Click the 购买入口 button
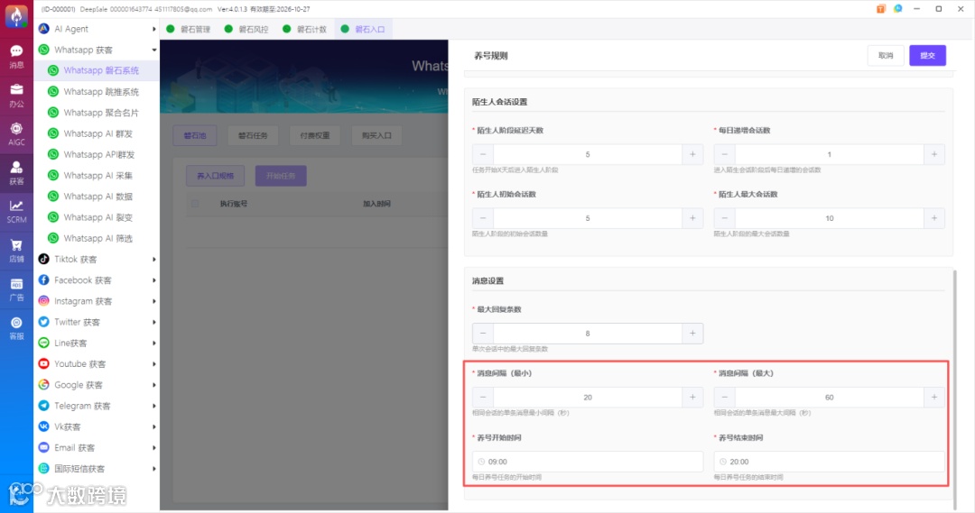 pos(376,135)
